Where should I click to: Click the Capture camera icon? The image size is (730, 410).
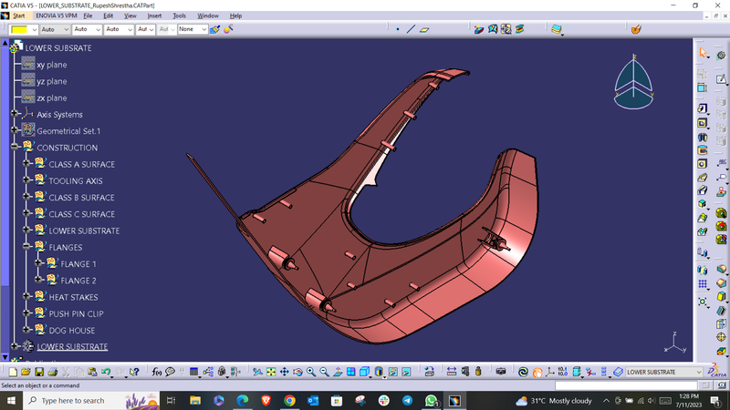coord(501,372)
